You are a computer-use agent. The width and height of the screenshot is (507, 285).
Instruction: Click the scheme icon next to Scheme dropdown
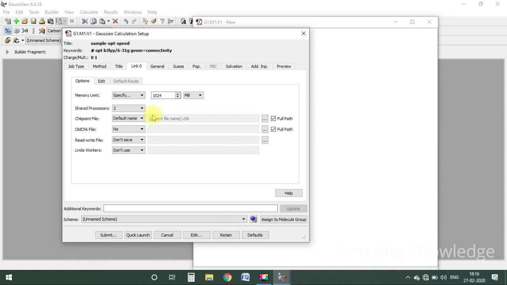click(x=253, y=219)
